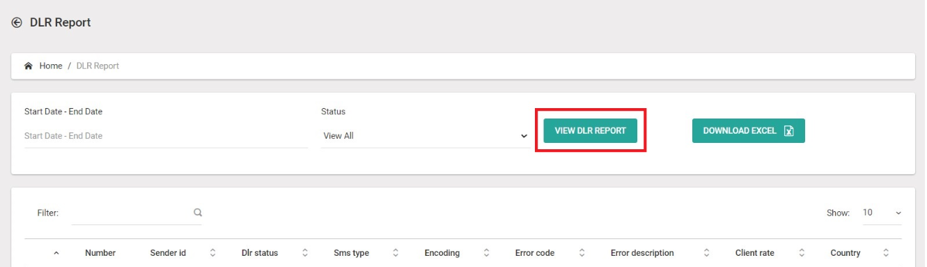Sort by Error description column arrows
This screenshot has width=927, height=267.
(x=706, y=253)
